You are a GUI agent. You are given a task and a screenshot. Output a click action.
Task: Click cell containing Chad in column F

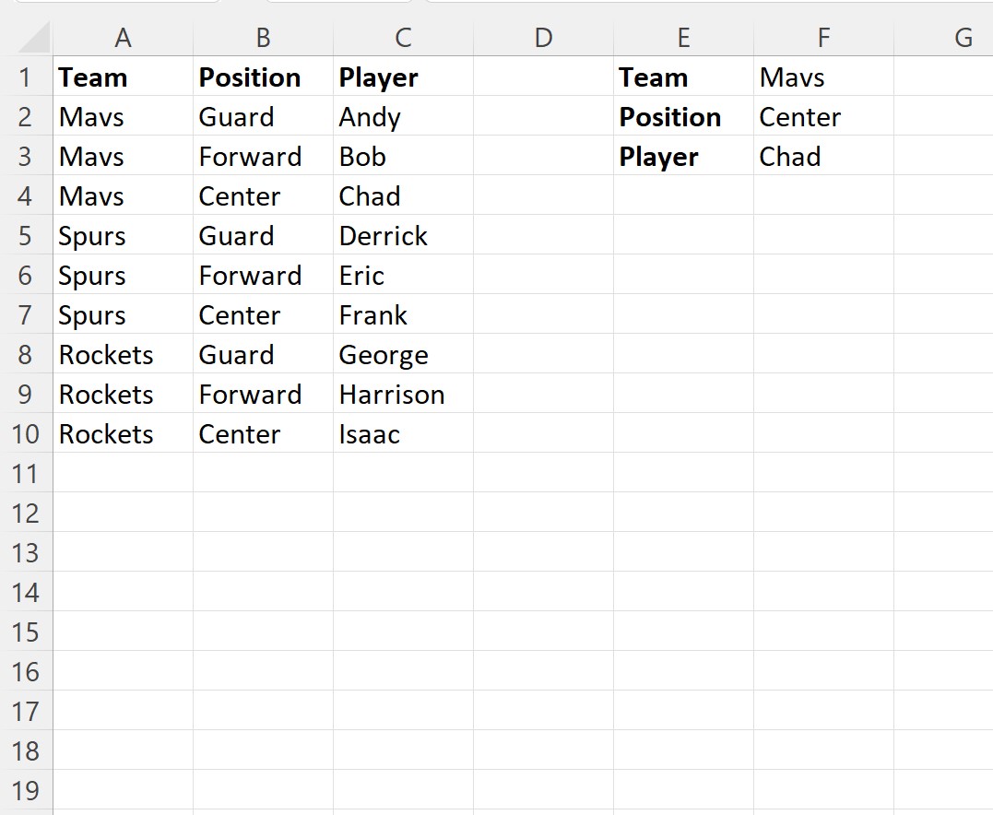pos(823,156)
